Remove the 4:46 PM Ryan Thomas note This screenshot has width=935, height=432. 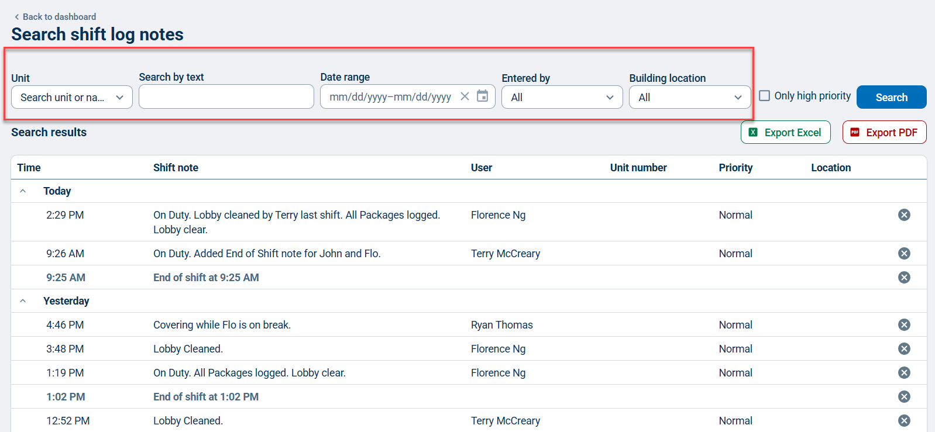coord(904,325)
